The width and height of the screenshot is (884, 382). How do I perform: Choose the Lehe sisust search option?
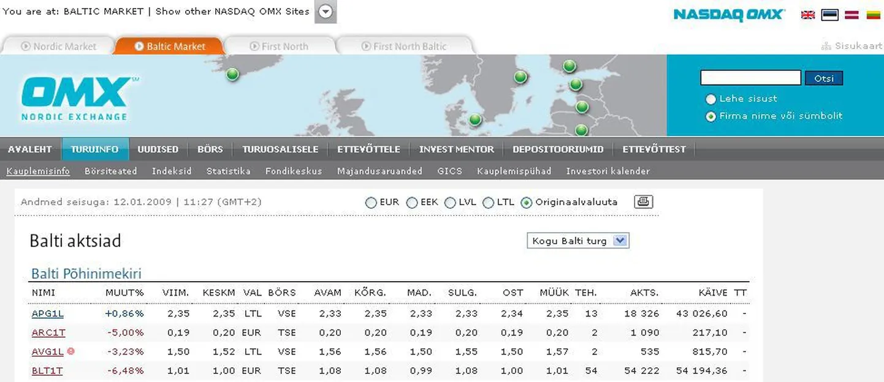(x=711, y=99)
